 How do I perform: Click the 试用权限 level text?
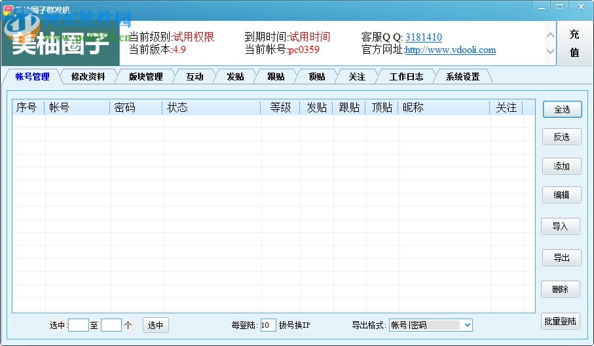tap(194, 37)
